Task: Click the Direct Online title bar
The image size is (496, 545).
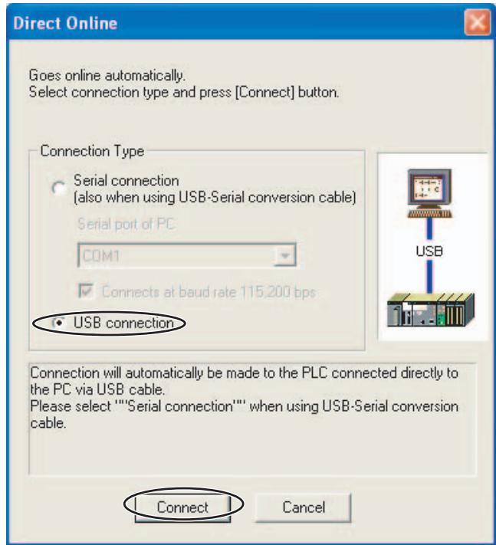Action: coord(236,22)
